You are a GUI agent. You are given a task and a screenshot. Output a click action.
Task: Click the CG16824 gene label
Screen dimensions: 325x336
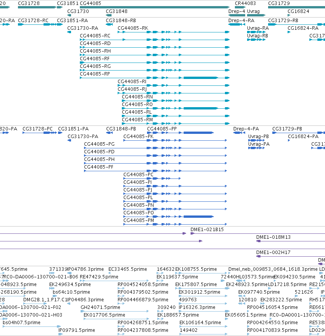pos(298,11)
